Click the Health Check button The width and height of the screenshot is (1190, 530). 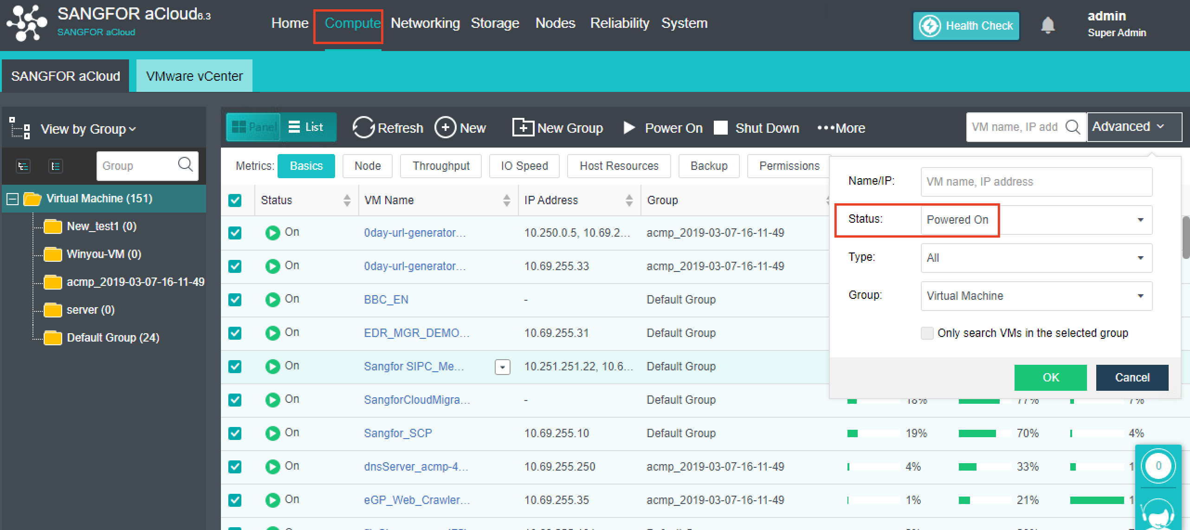[966, 26]
